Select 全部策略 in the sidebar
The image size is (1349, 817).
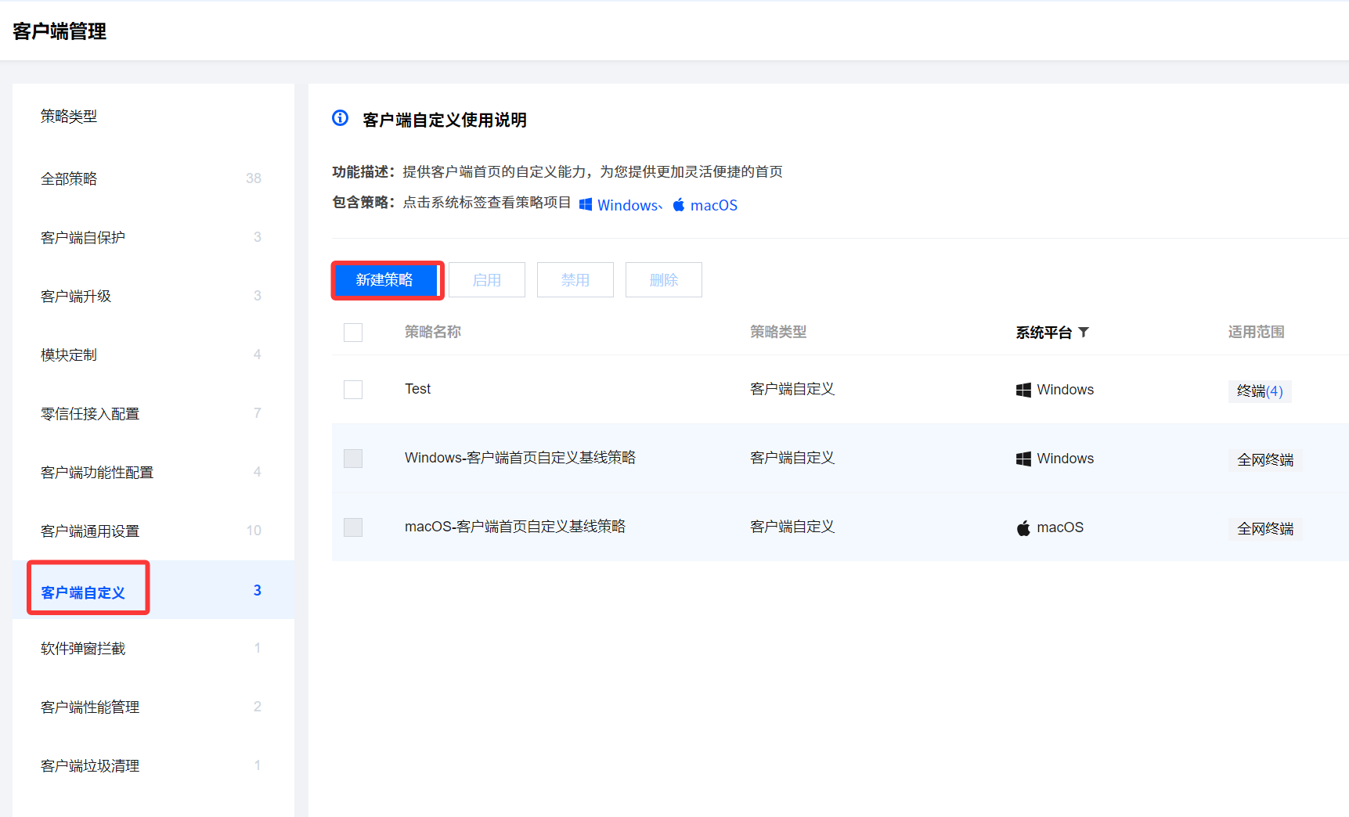click(69, 179)
